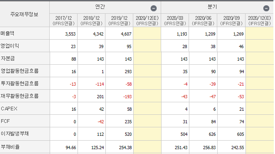Select the 2017/12 annual column header
275x154 pixels.
pos(63,20)
